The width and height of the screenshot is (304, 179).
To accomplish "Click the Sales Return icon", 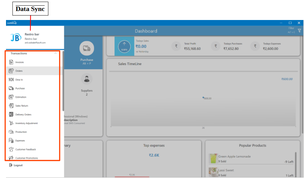I will pos(11,106).
